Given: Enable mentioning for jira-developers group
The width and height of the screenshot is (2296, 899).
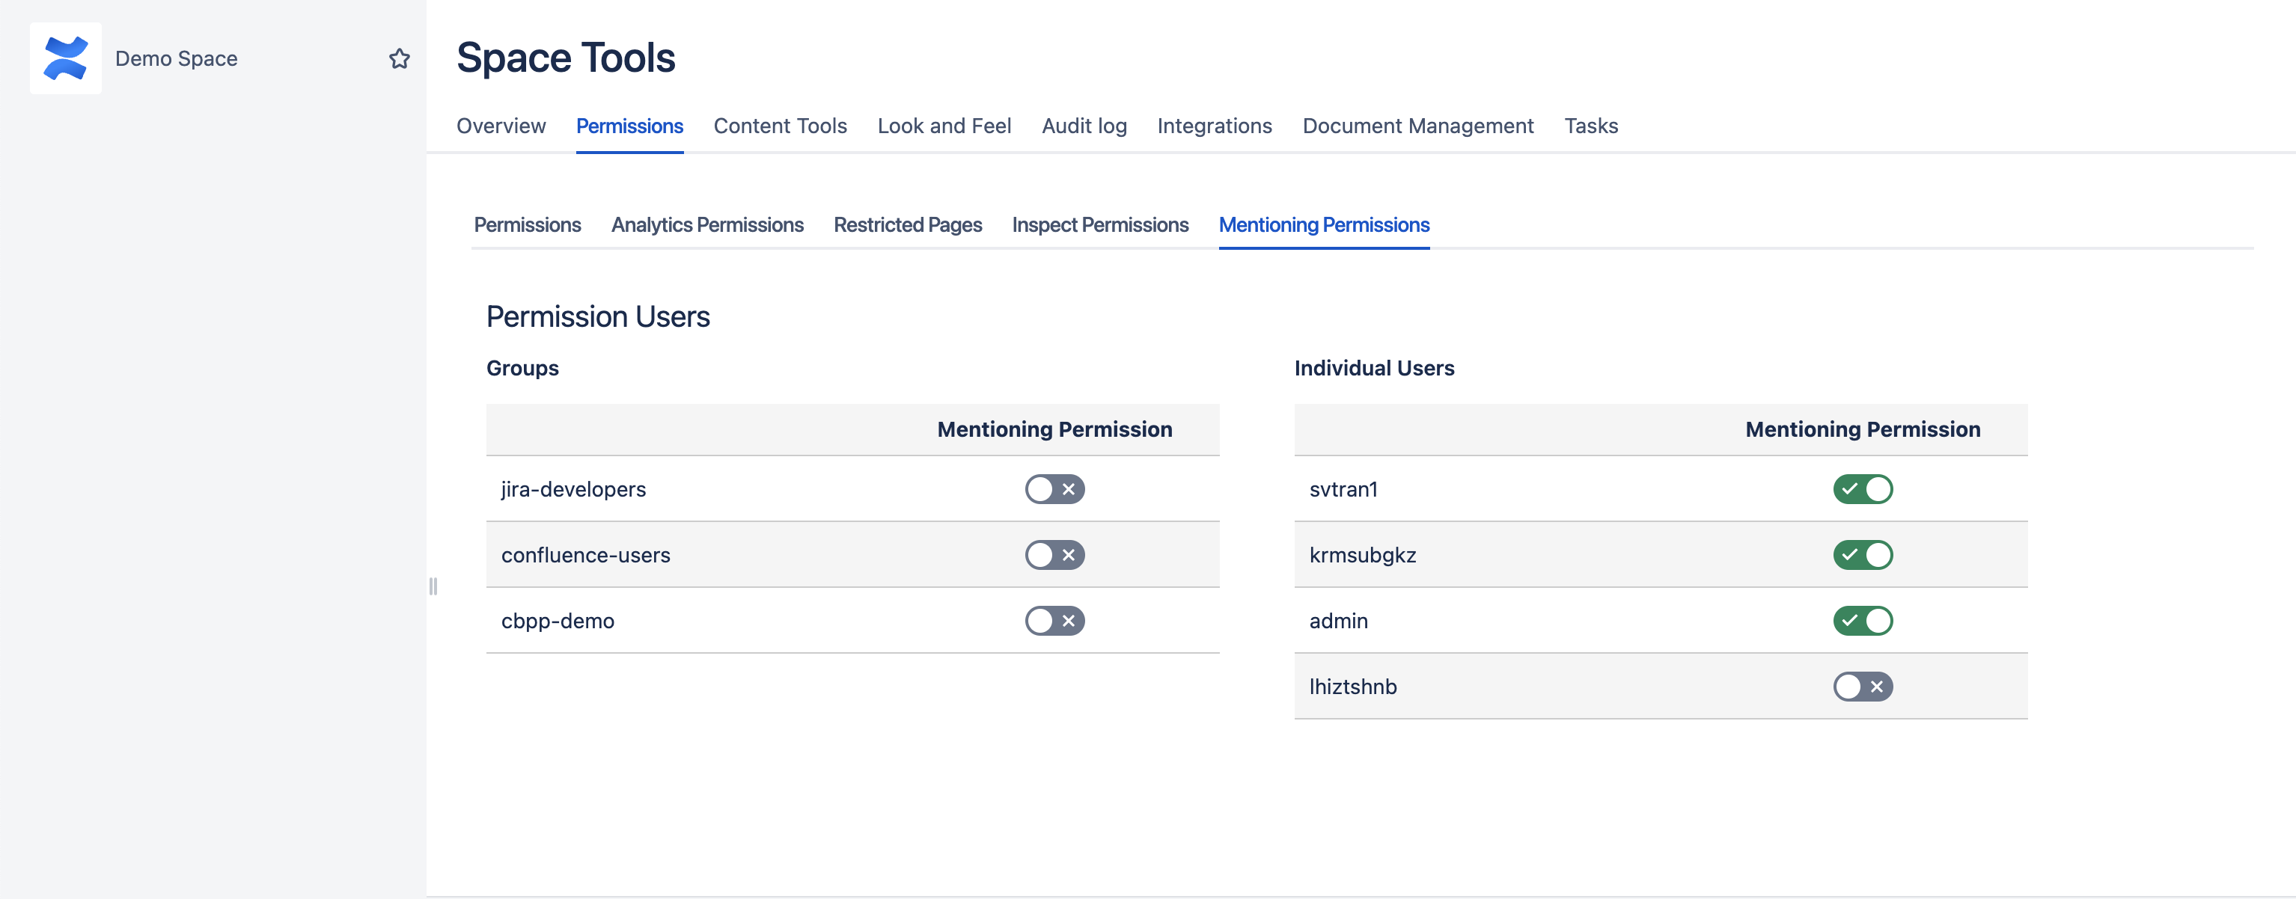Looking at the screenshot, I should pyautogui.click(x=1054, y=489).
